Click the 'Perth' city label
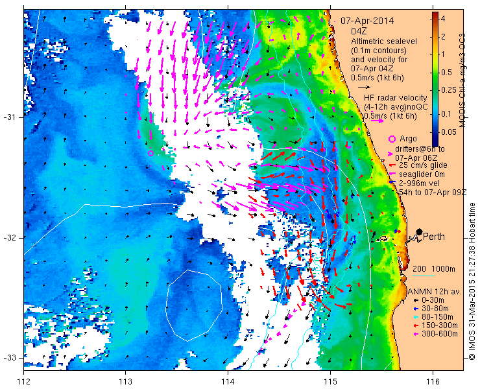 (x=434, y=237)
